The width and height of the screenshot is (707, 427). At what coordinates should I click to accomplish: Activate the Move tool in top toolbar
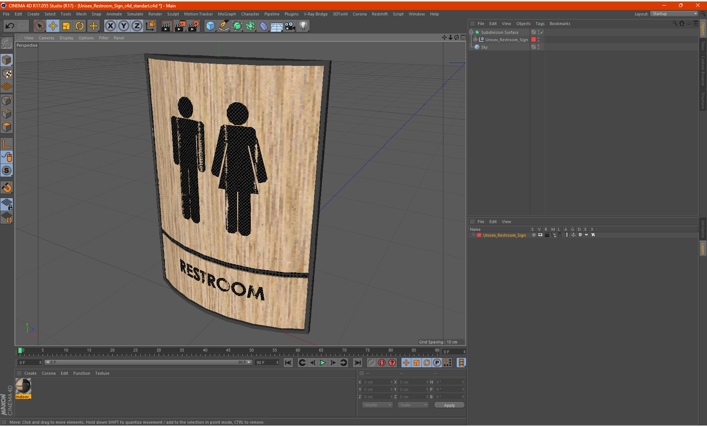(53, 26)
